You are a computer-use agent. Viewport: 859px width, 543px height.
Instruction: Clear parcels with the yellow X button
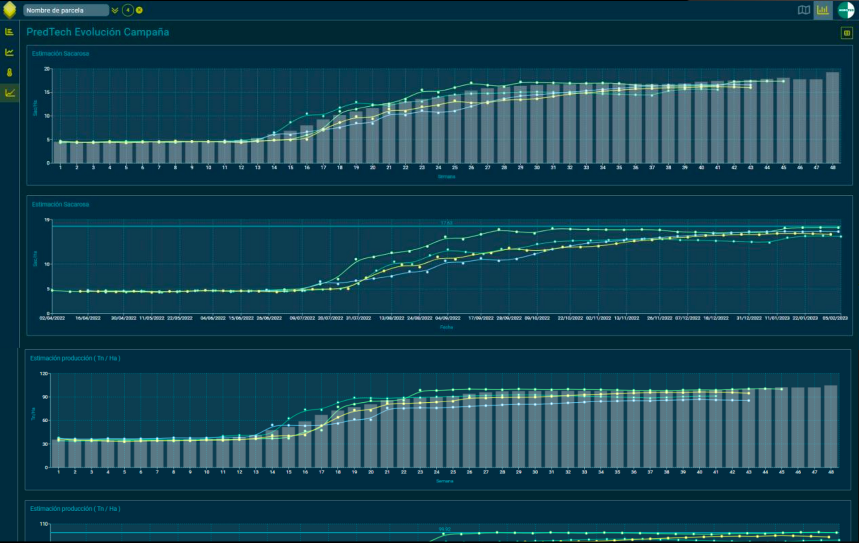[140, 10]
